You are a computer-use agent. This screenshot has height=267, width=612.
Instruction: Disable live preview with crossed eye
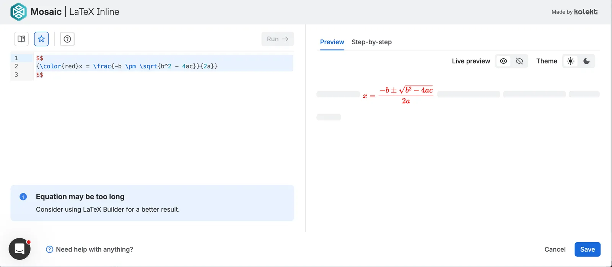pyautogui.click(x=519, y=61)
